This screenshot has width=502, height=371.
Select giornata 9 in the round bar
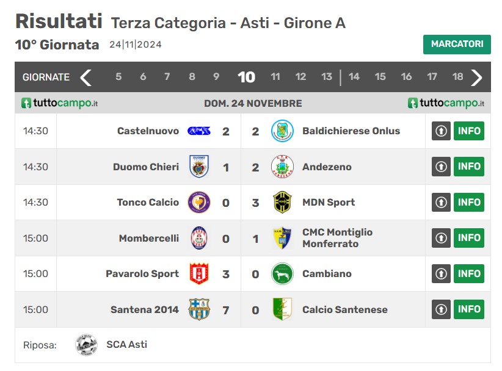pyautogui.click(x=216, y=77)
